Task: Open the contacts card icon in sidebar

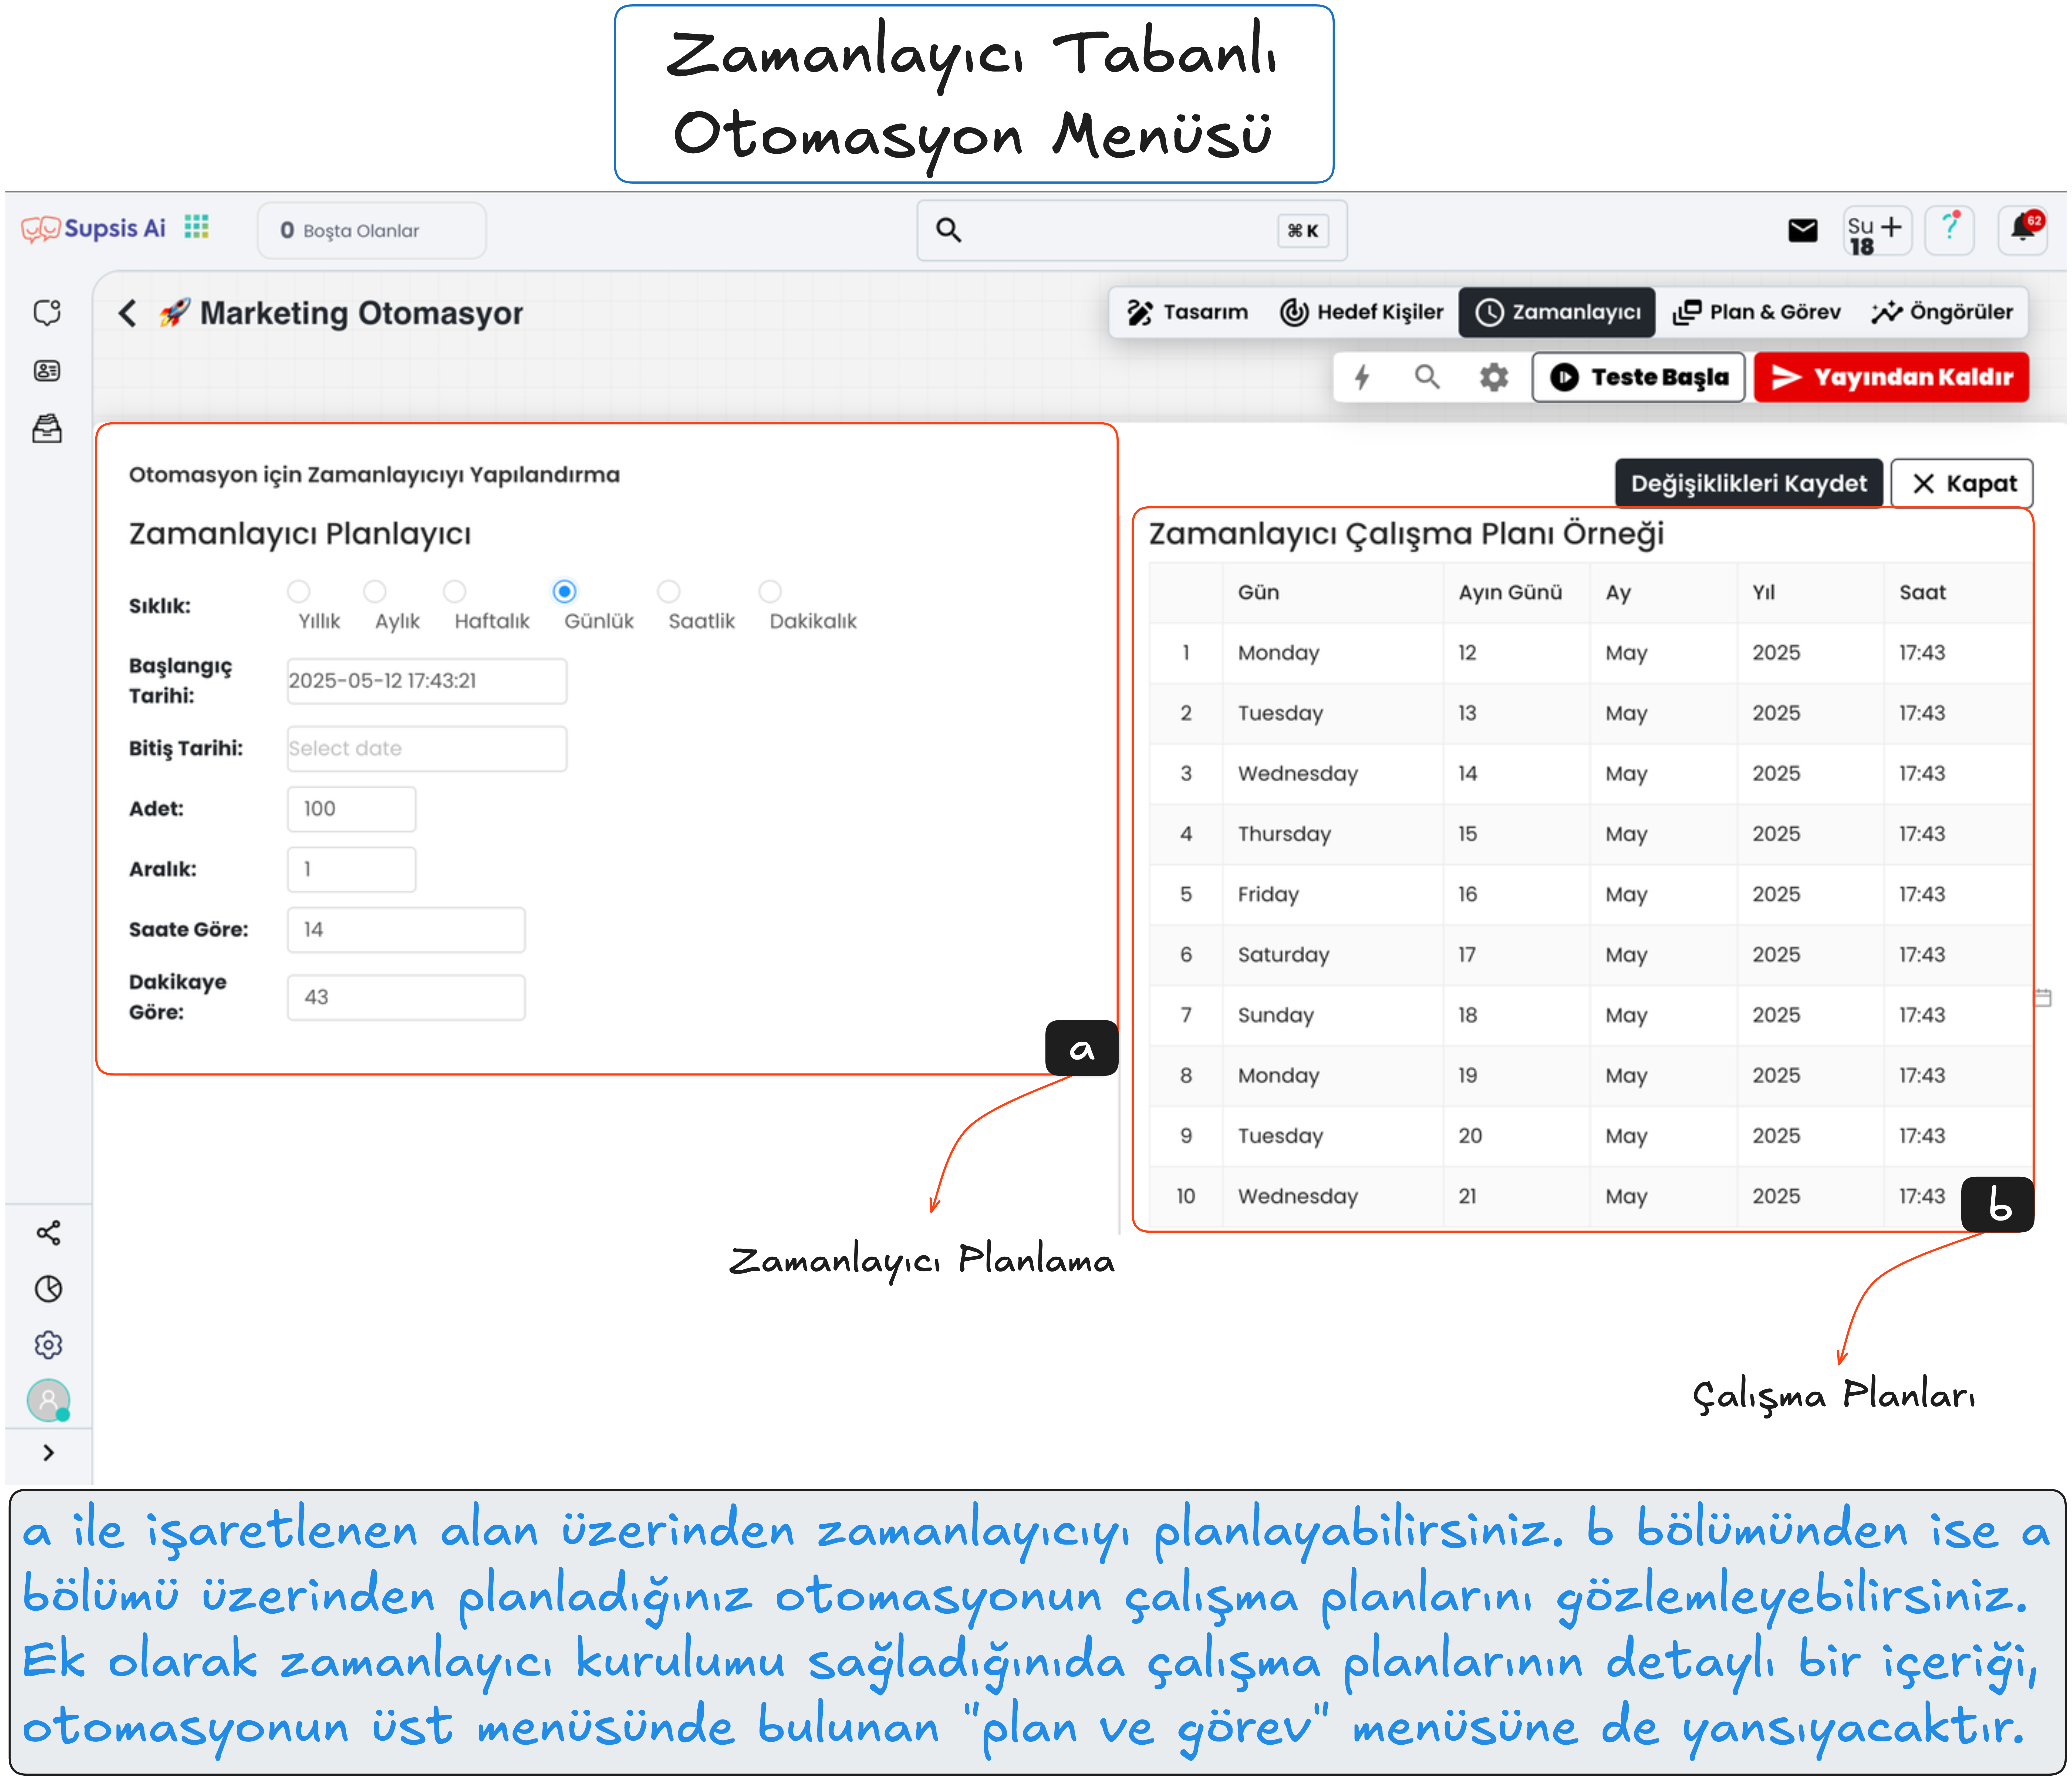Action: click(x=47, y=371)
